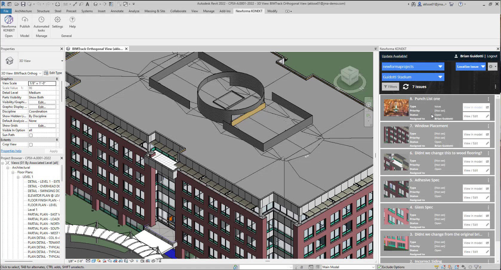Click the Window Placement issue thumbnail
Image resolution: width=501 pixels, height=270 pixels.
[x=396, y=135]
